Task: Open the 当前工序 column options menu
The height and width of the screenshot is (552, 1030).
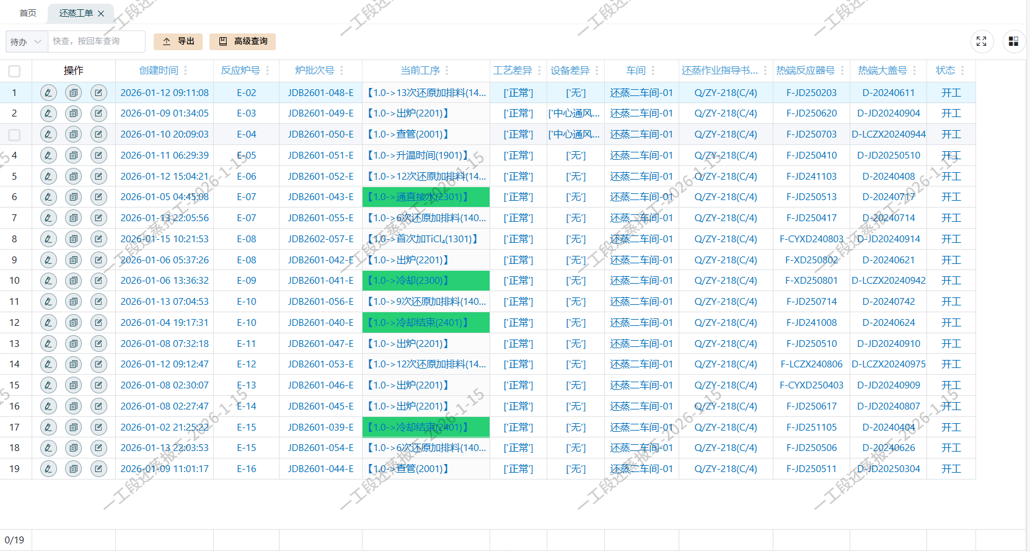Action: point(447,71)
